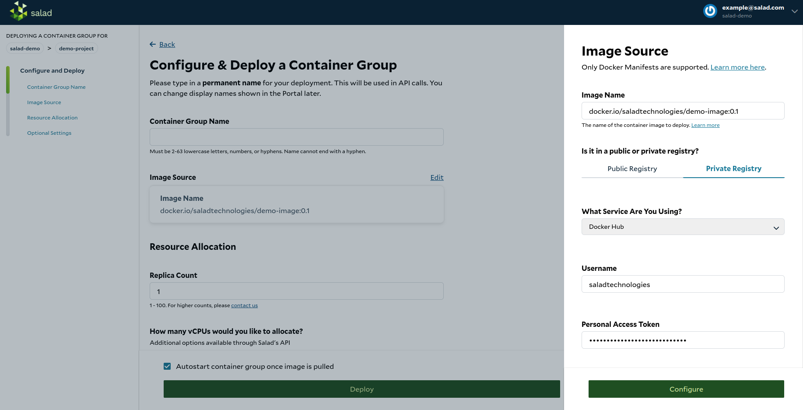This screenshot has width=803, height=410.
Task: Click the contact us link
Action: click(x=244, y=305)
